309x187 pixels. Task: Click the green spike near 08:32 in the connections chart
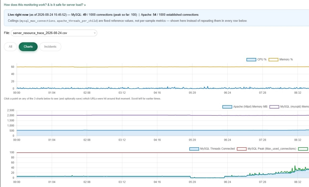[x=295, y=166]
